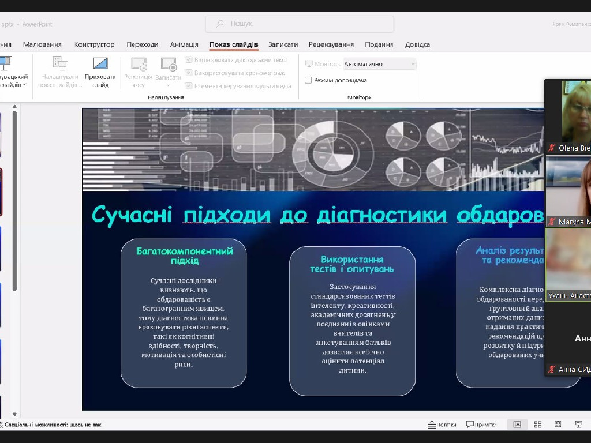Select Ухань Анастасія video tile
This screenshot has height=443, width=591.
pos(568,264)
